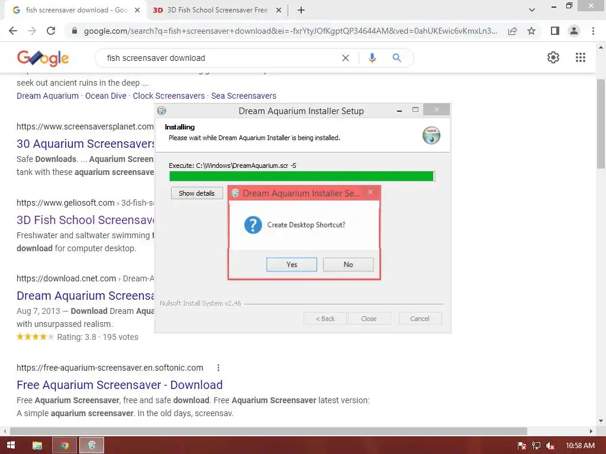Clear the search query with X
Screen dimensions: 606x454
point(346,58)
